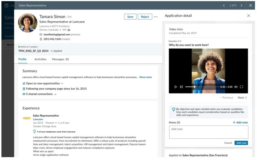The height and width of the screenshot is (160, 257).
Task: Click the Sales Representative experience title
Action: (x=46, y=116)
